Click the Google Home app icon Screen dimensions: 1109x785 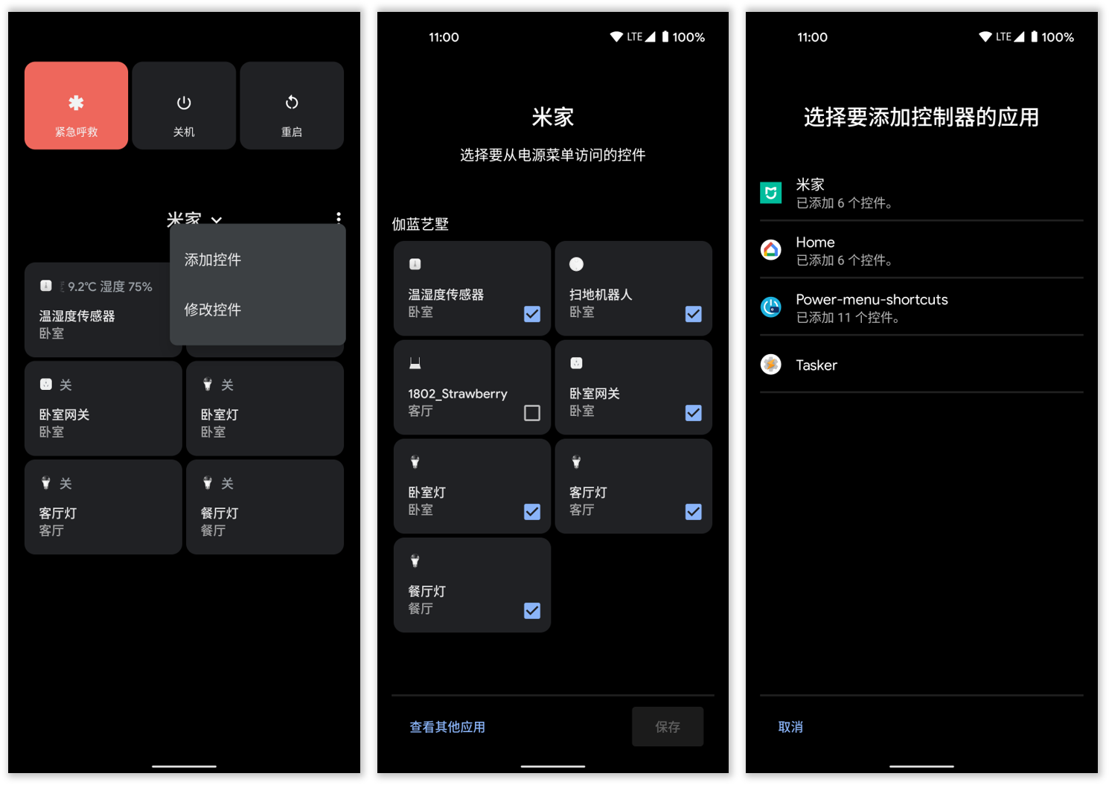pos(771,250)
